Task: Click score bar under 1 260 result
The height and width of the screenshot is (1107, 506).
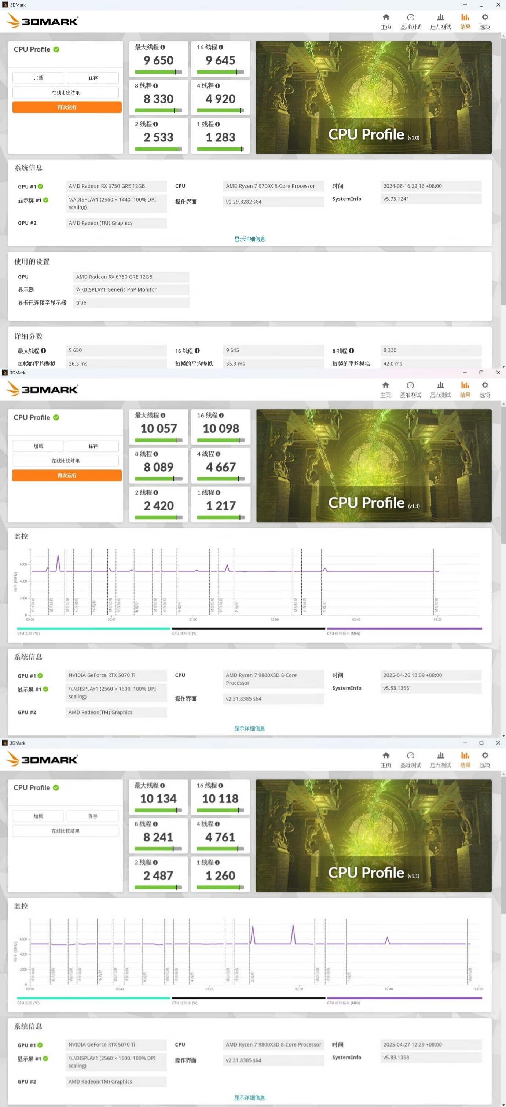Action: (220, 887)
